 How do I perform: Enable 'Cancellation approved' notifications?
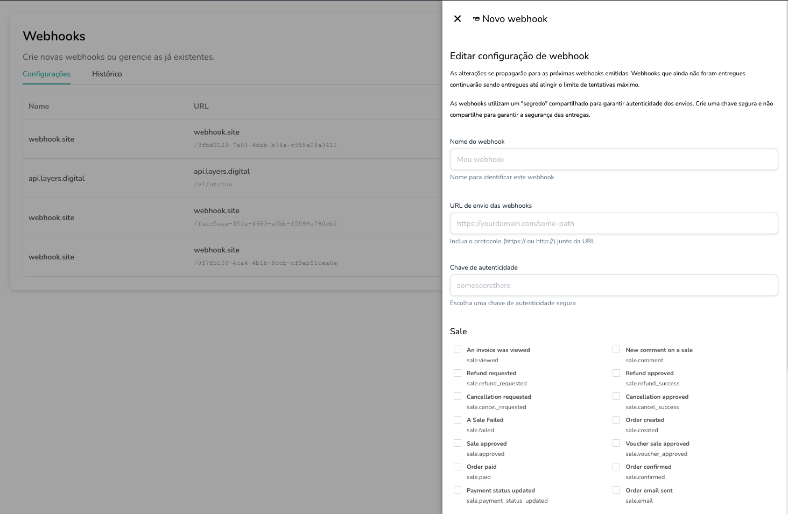tap(616, 396)
